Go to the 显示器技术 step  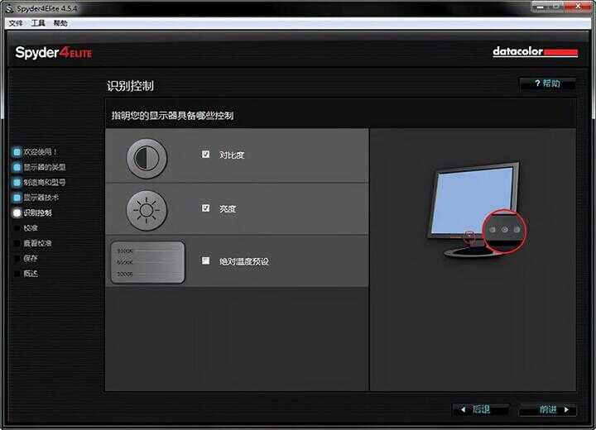click(x=41, y=198)
